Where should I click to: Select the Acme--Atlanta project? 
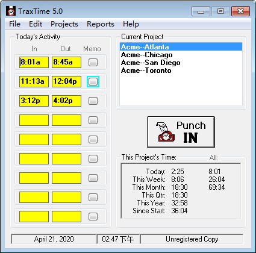coord(181,47)
